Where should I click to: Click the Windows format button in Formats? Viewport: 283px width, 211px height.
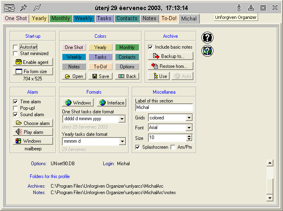click(x=78, y=102)
